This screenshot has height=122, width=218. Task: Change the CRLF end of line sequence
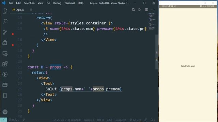tap(109, 120)
